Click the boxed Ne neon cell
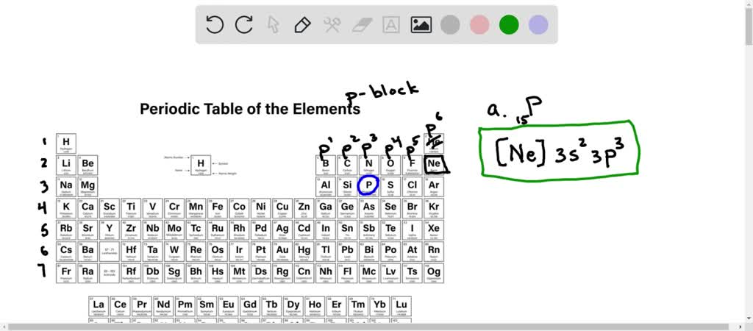 (x=435, y=164)
